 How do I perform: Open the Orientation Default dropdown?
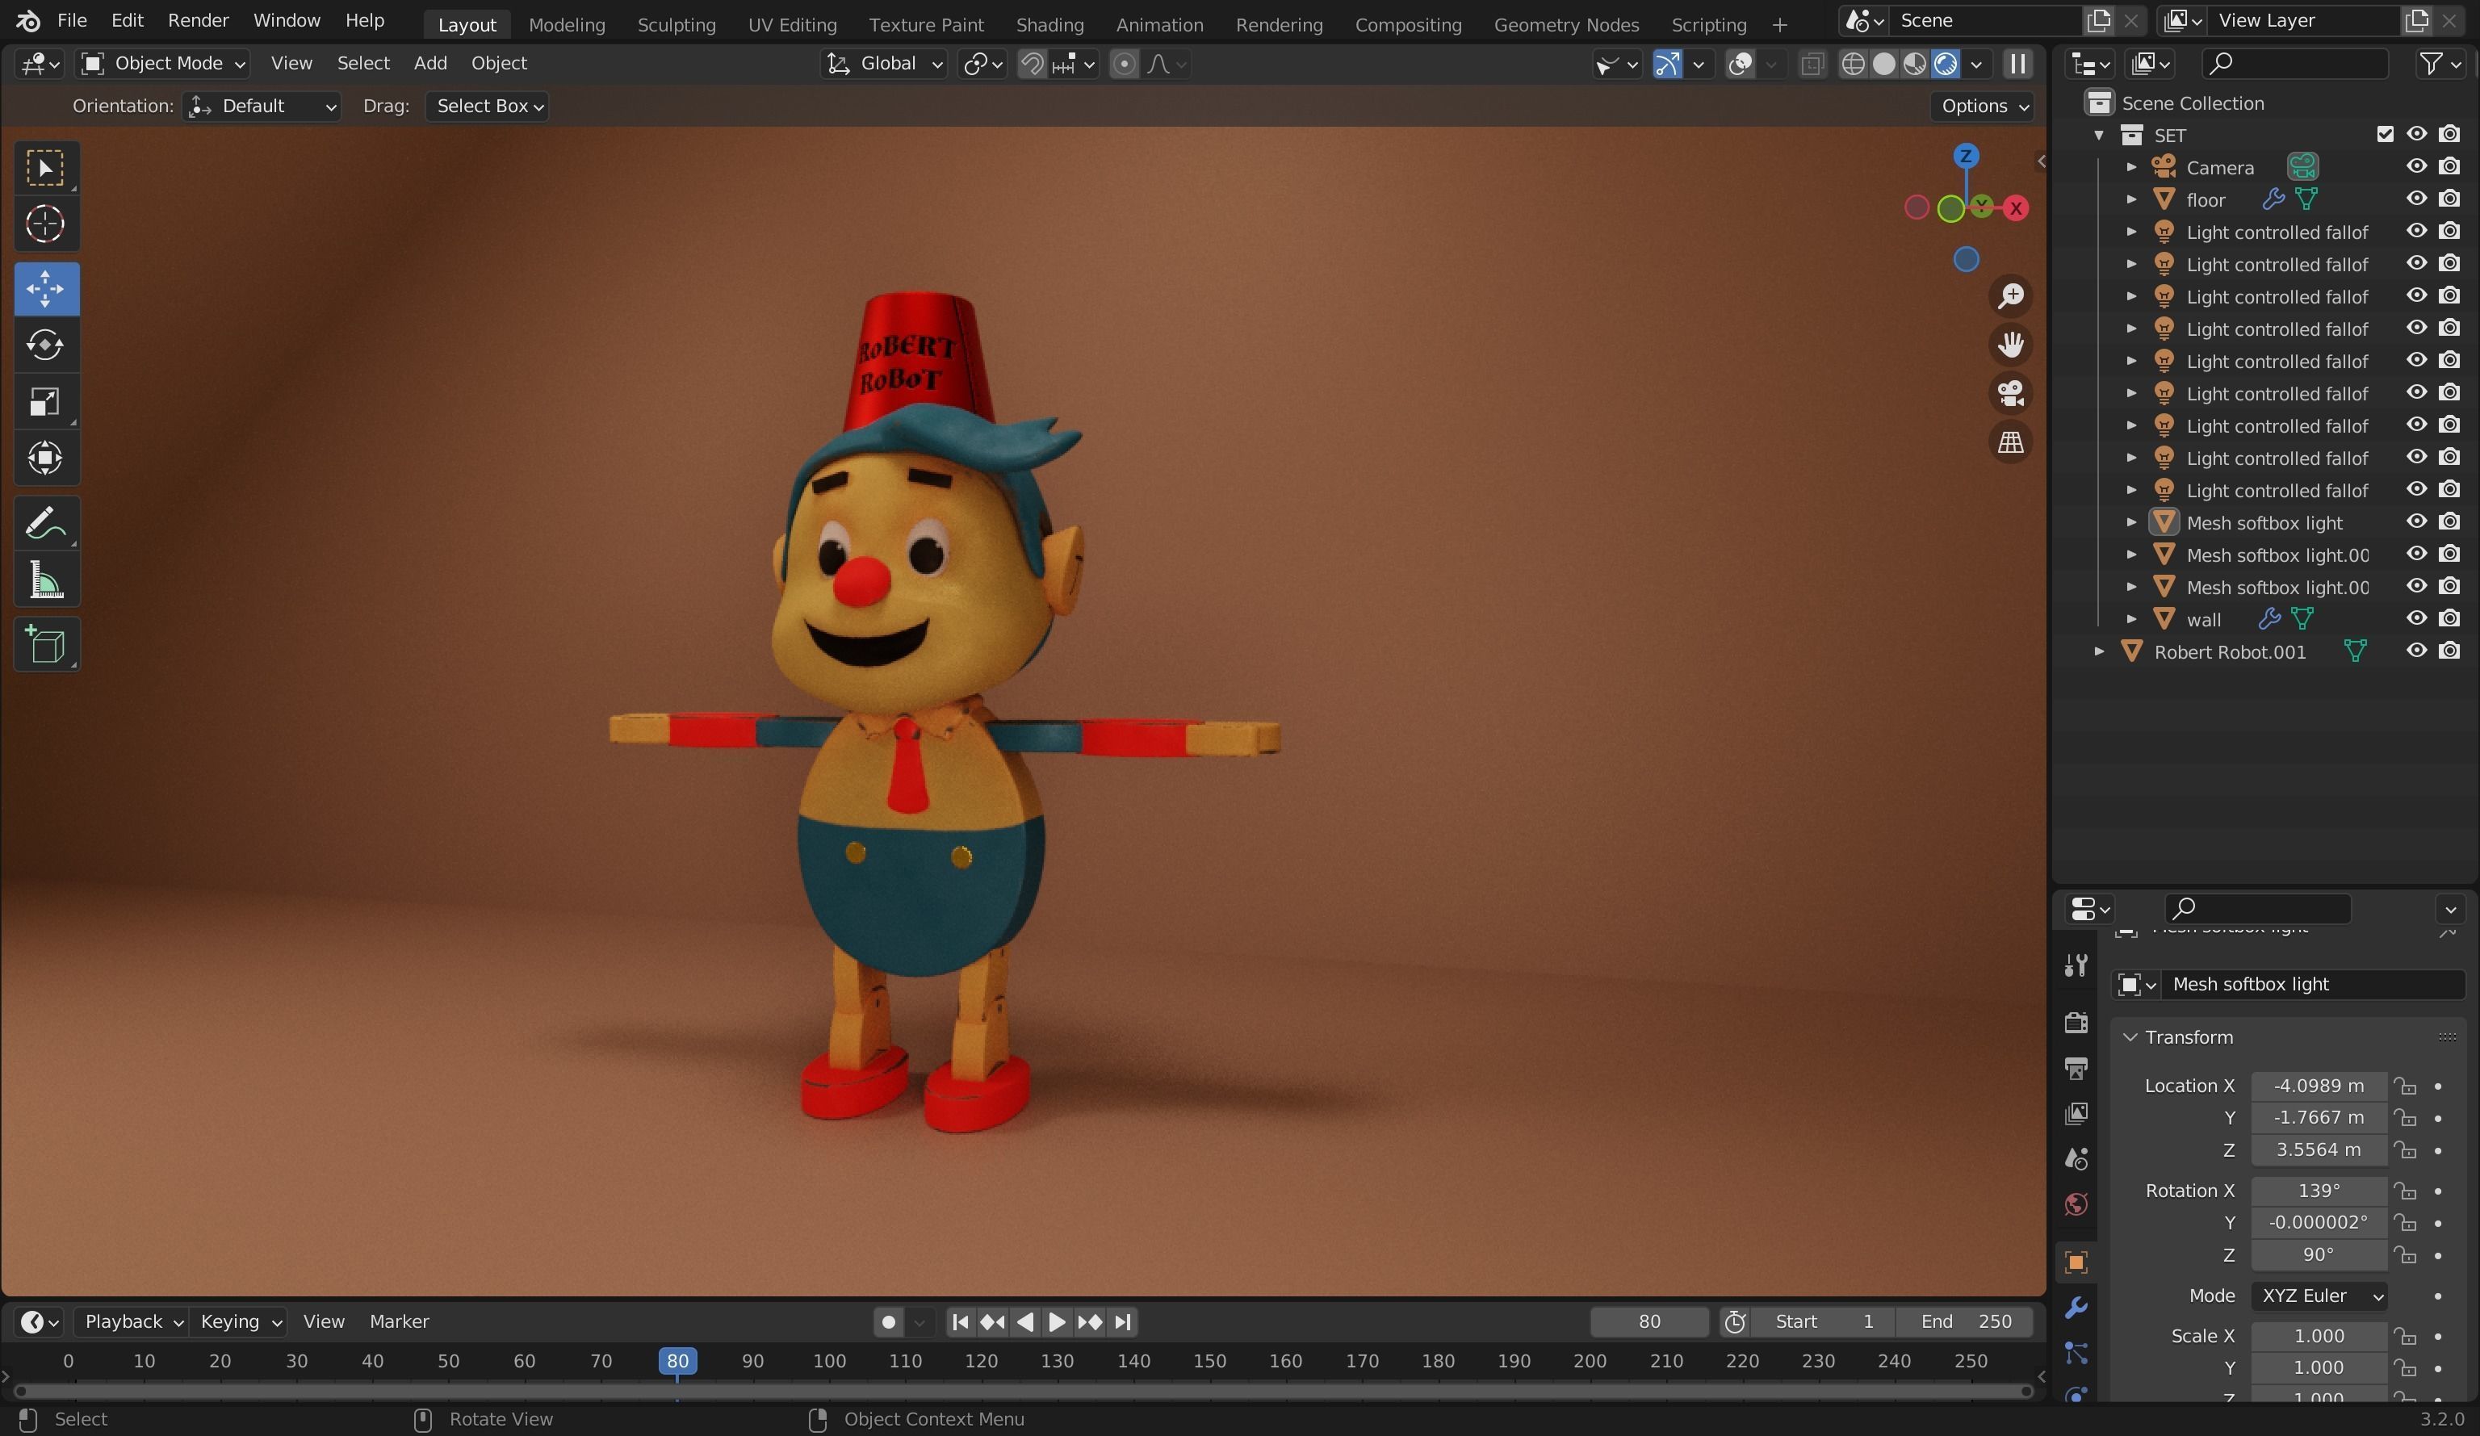click(x=262, y=107)
